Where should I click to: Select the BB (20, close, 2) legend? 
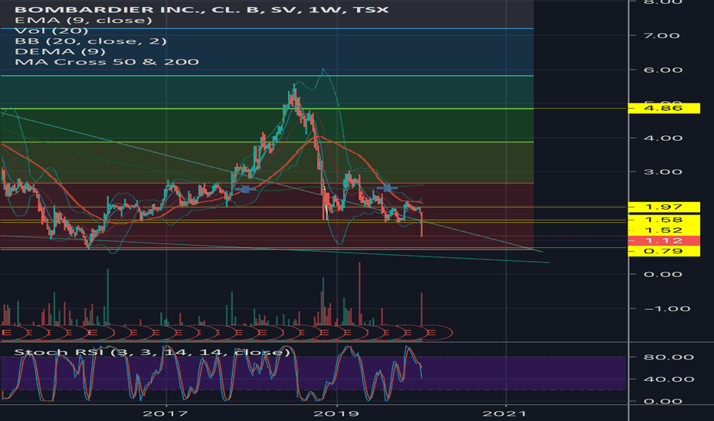90,41
